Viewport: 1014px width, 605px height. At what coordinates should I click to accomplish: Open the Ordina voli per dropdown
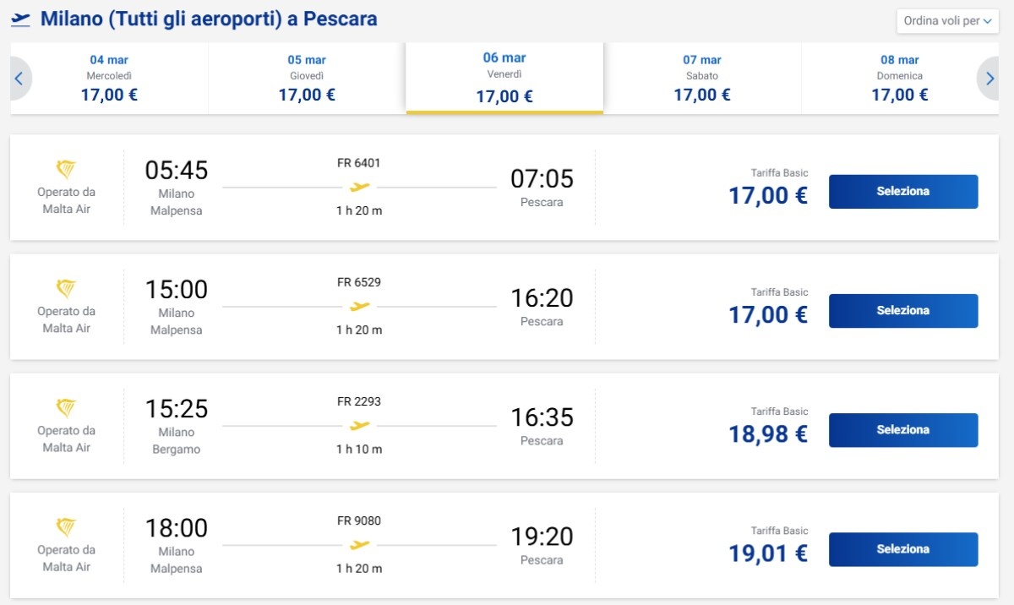947,21
